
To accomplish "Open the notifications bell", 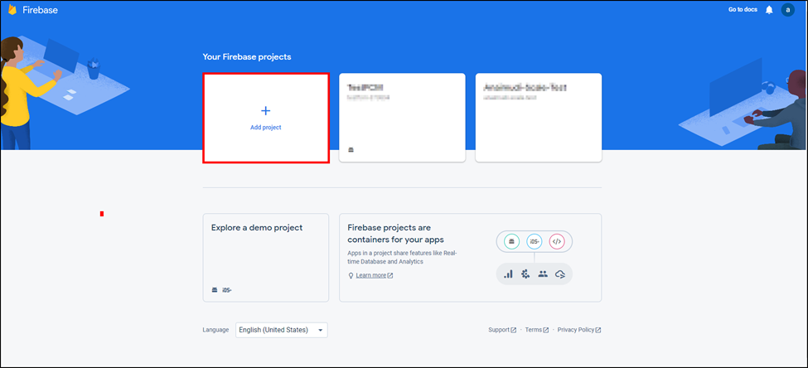I will pos(769,10).
